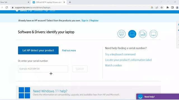
Task: Open the Chrome profile avatar icon
Action: pyautogui.click(x=177, y=7)
